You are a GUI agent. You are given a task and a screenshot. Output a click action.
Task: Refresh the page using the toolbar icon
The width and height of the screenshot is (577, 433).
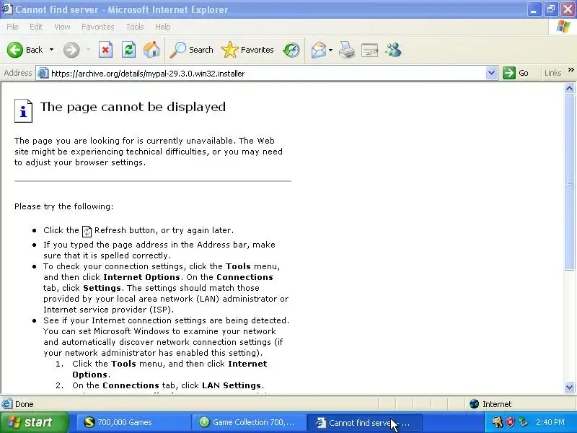point(129,50)
